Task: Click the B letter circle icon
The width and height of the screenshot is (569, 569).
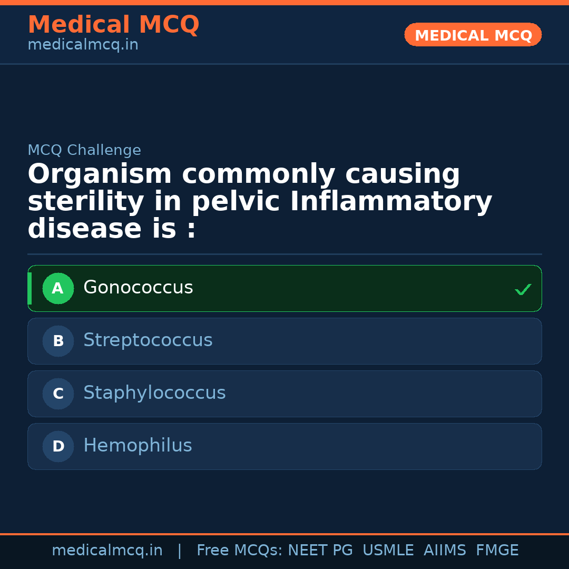Action: coord(58,341)
